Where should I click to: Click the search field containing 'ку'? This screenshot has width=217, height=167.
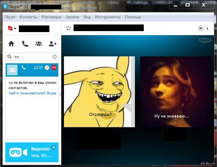coord(32,57)
